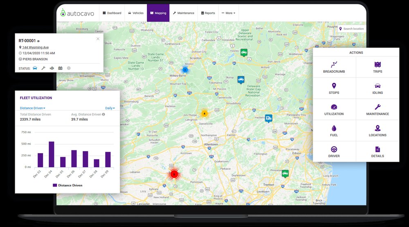409x227 pixels.
Task: Click the Dec 08 bar in chart
Action: coord(97,163)
